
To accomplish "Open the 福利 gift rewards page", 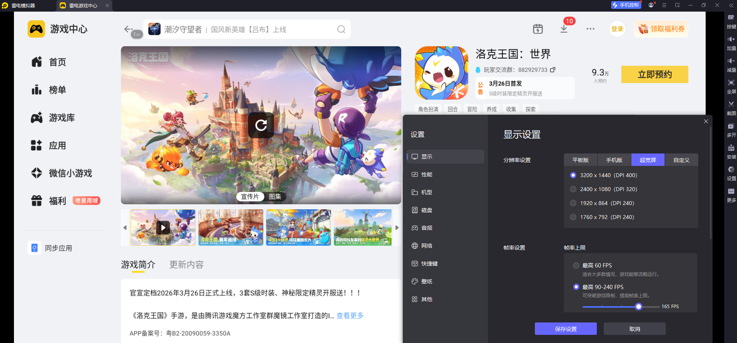I will [49, 201].
